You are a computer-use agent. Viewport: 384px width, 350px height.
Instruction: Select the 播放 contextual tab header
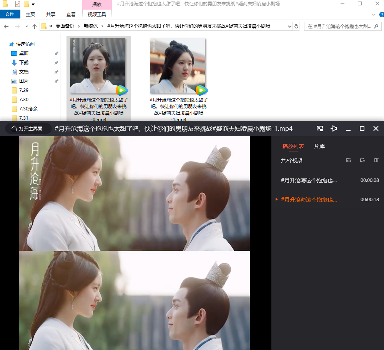click(97, 4)
